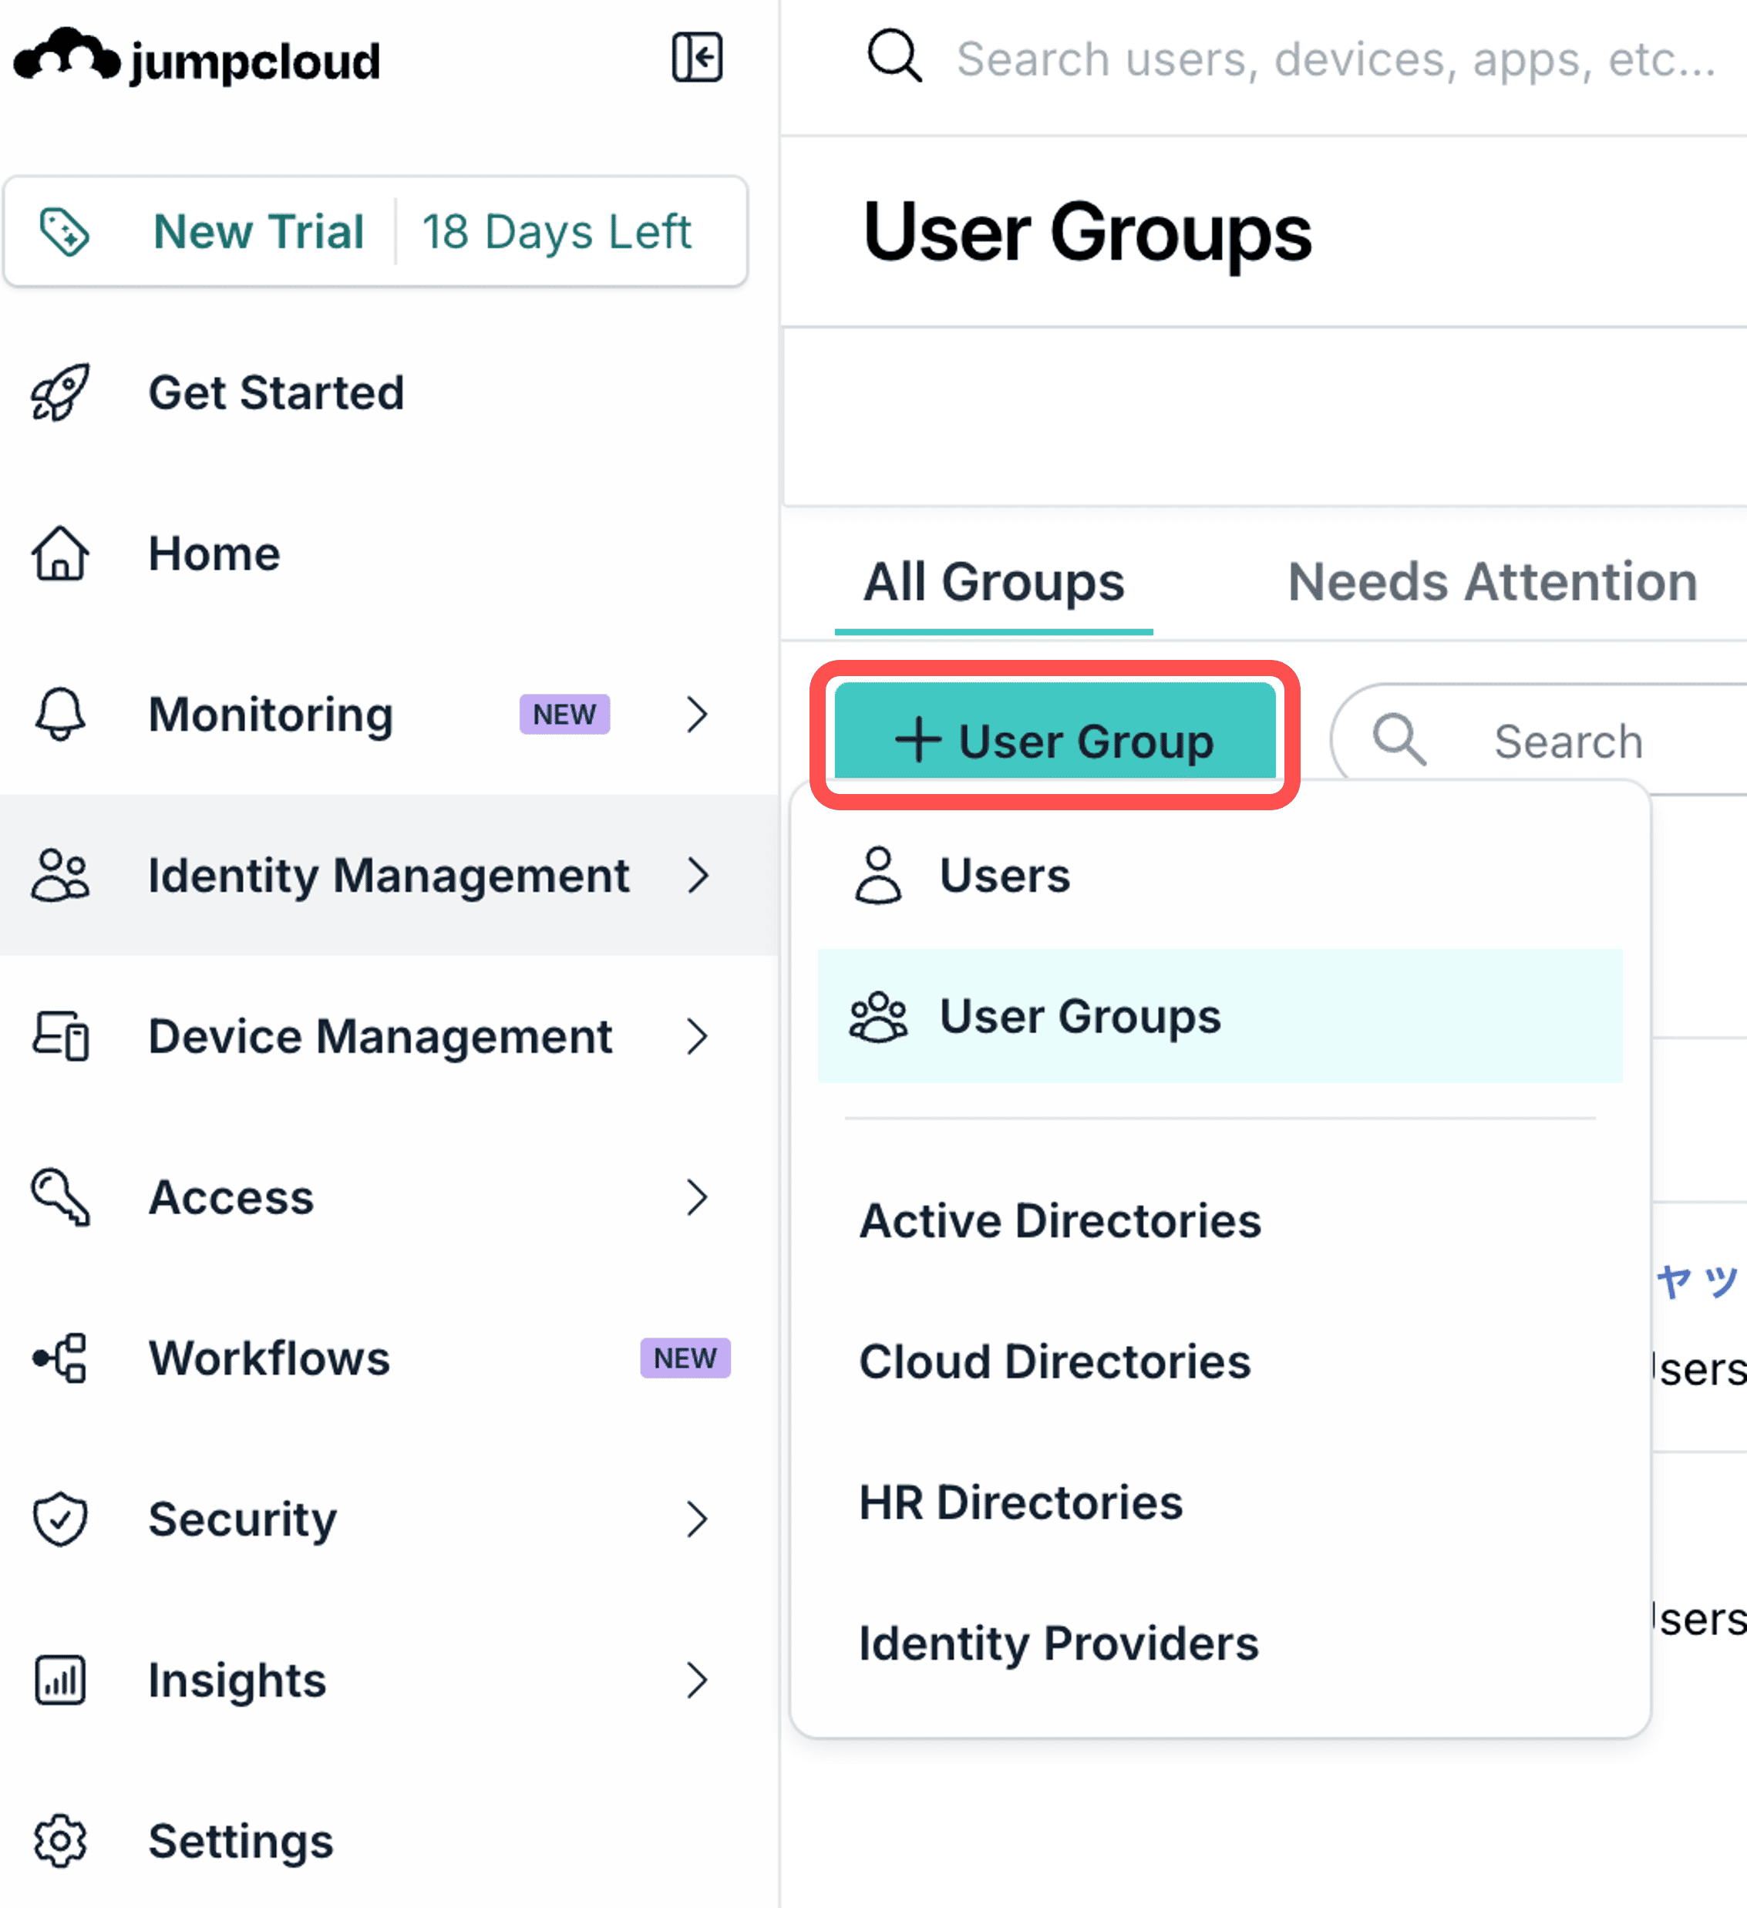Click the trial tag icon
The height and width of the screenshot is (1908, 1747).
point(64,232)
